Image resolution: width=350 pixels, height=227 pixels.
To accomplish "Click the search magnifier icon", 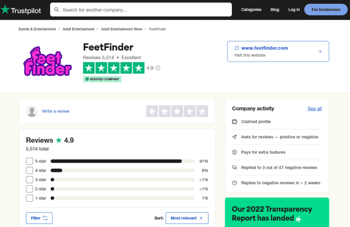I will pos(56,10).
